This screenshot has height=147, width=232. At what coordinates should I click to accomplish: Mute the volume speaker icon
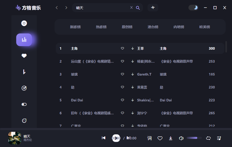(181, 138)
